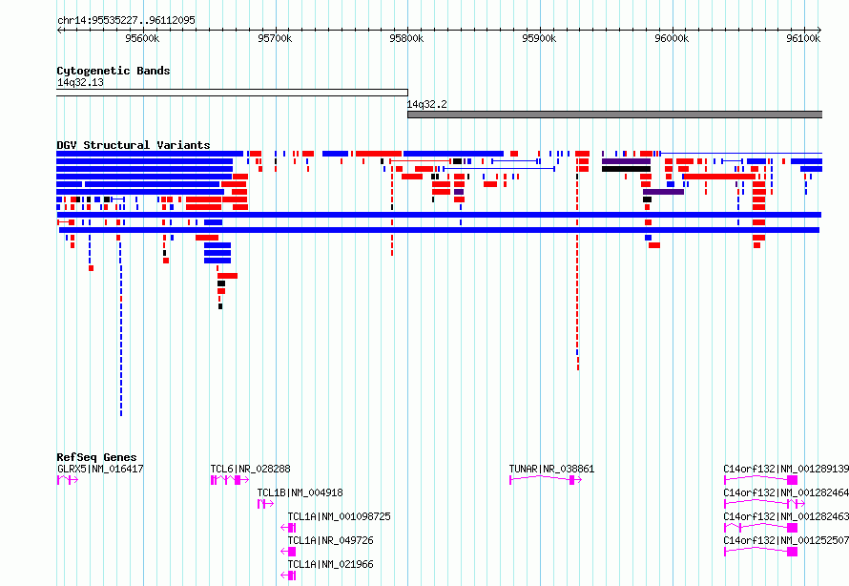
Task: Select the white 14q32.13 cytogenetic band bar
Action: point(233,93)
